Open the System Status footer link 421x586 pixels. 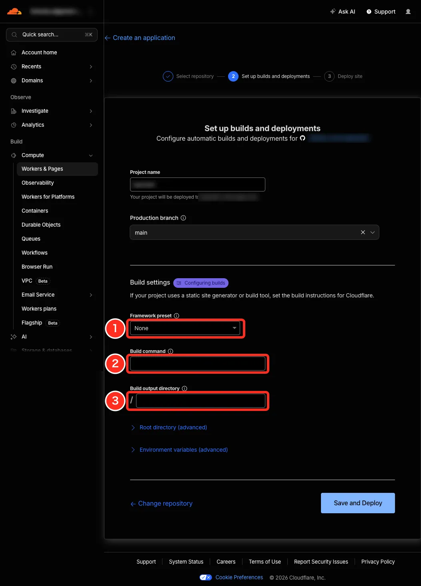tap(186, 562)
